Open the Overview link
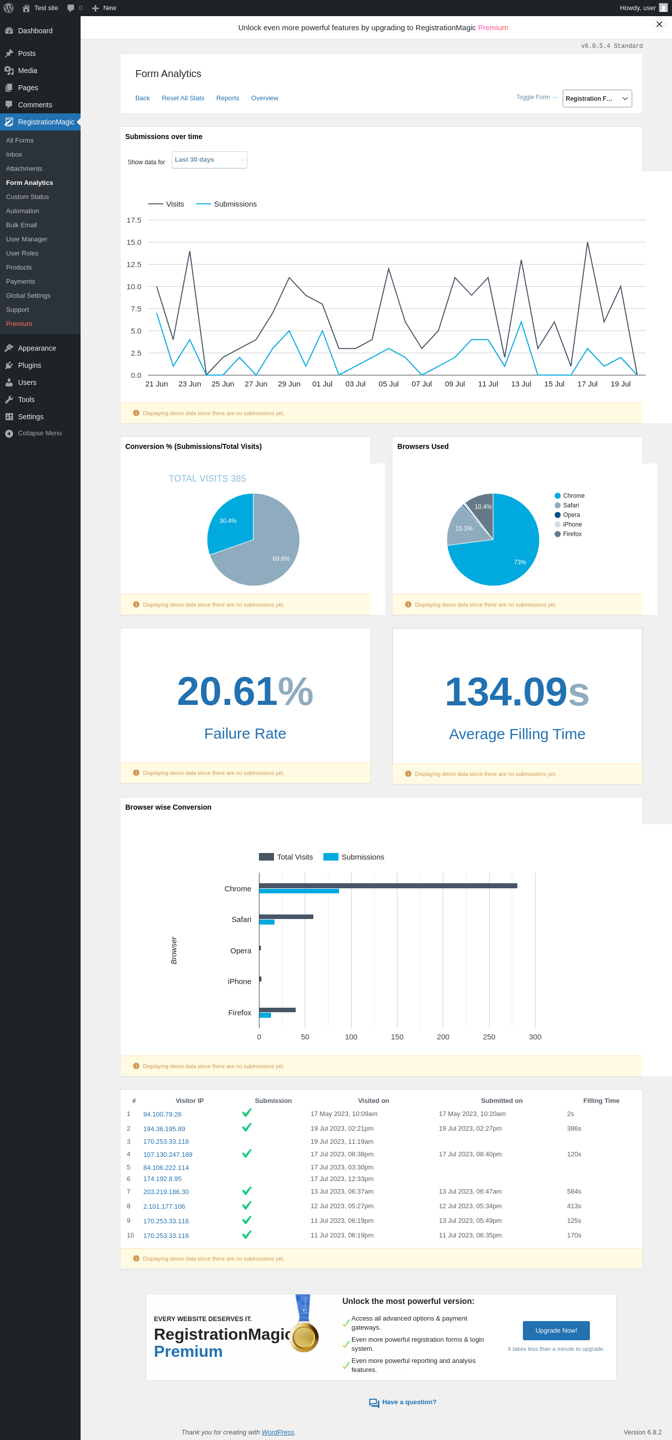This screenshot has width=672, height=1440. pos(264,98)
